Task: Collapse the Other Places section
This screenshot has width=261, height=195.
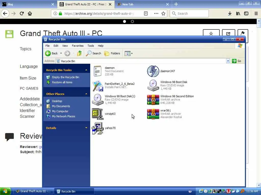Action: [86, 94]
